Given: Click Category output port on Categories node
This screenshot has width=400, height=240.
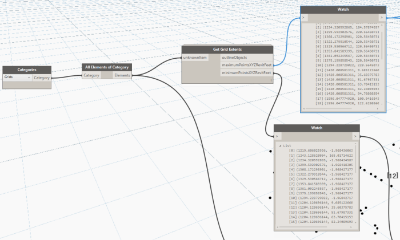Looking at the screenshot, I should pyautogui.click(x=41, y=78).
